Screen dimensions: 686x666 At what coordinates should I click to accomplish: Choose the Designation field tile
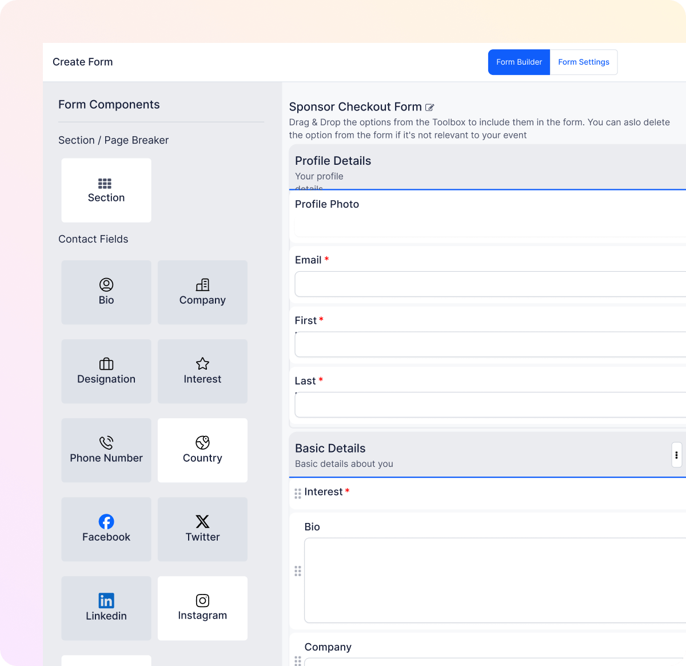coord(106,371)
